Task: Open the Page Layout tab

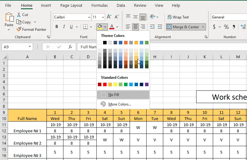Action: tap(71, 6)
